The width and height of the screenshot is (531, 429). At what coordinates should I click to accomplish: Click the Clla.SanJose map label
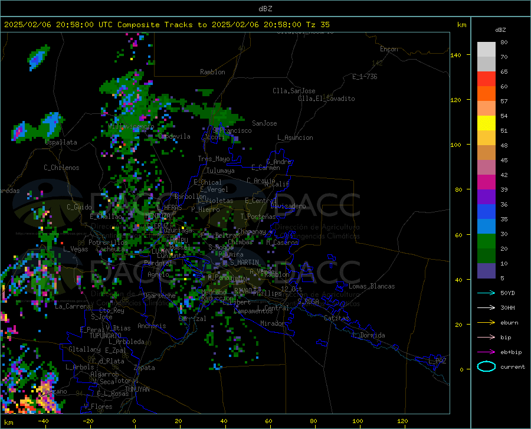(294, 91)
